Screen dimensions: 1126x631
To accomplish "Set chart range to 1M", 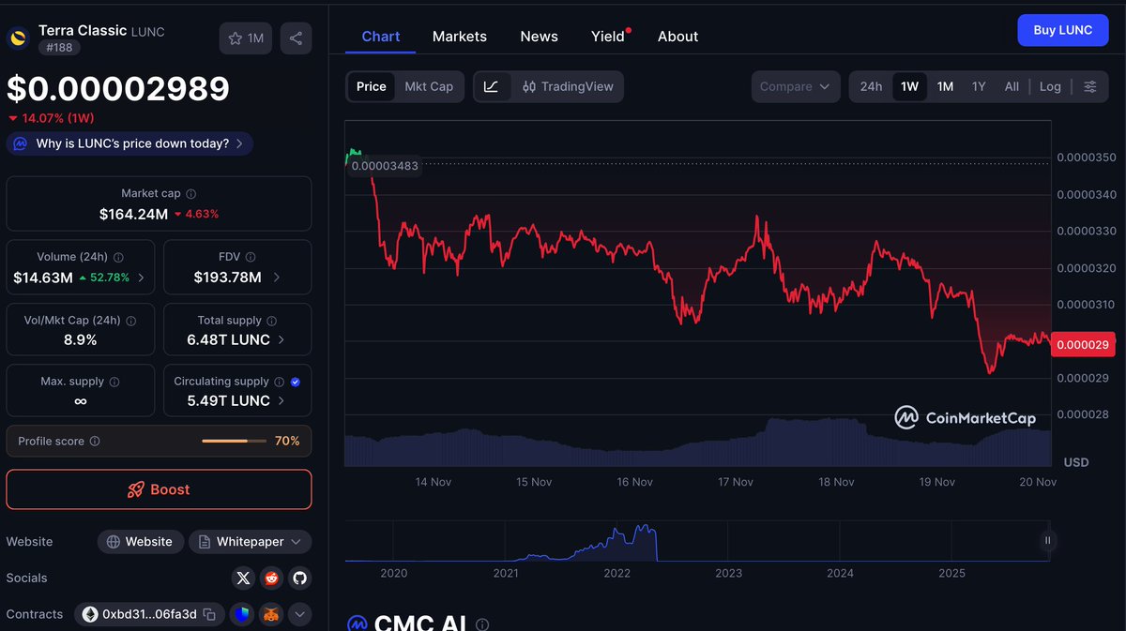I will 945,86.
